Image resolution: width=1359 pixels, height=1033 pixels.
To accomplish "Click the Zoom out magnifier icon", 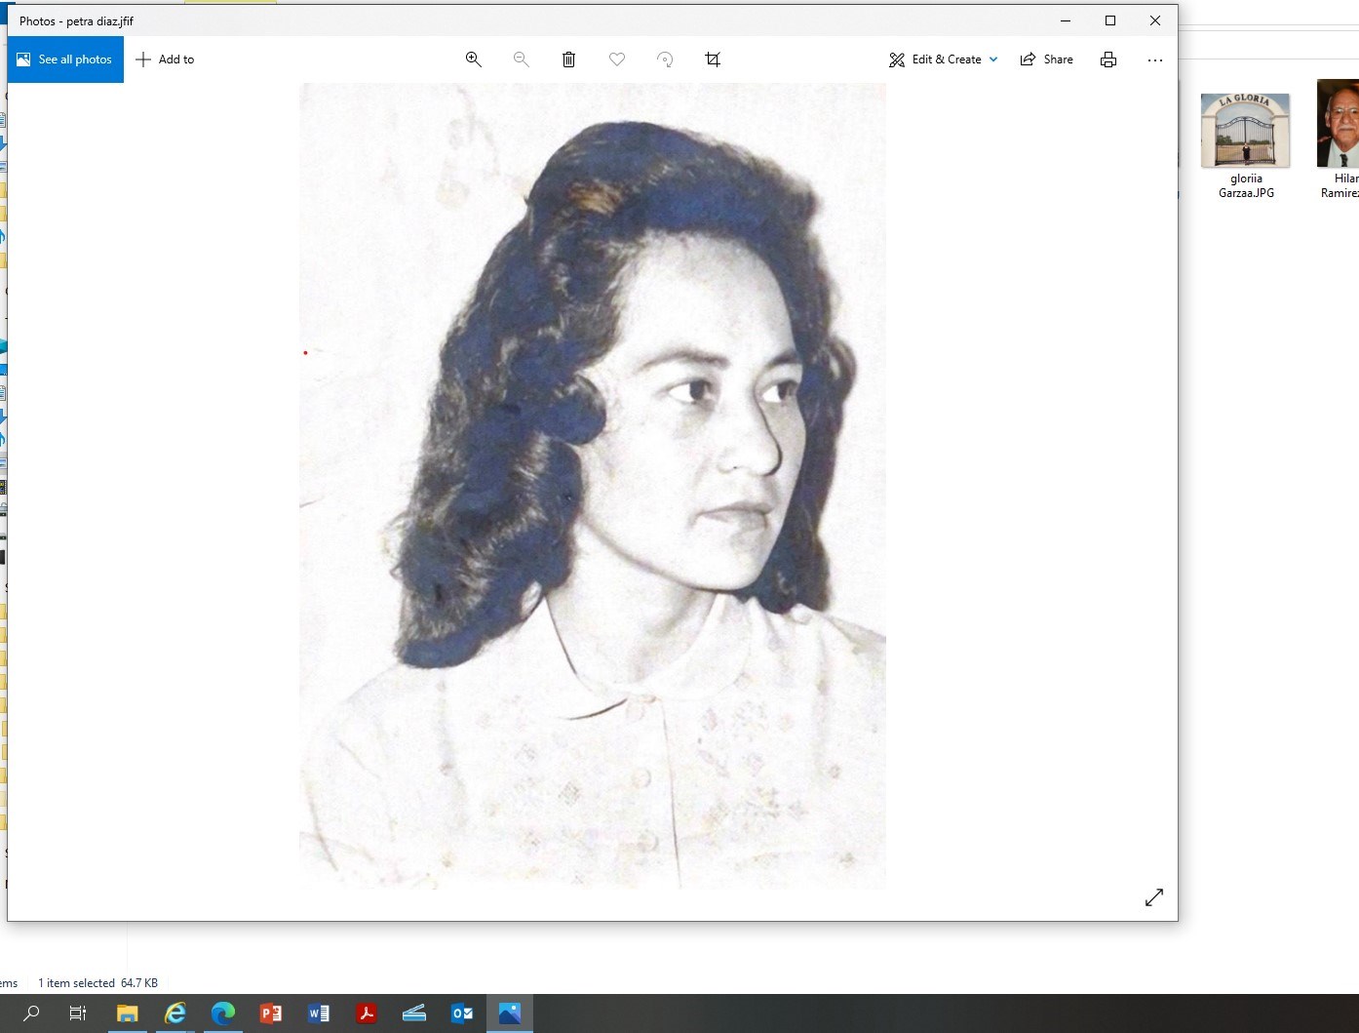I will [x=522, y=59].
